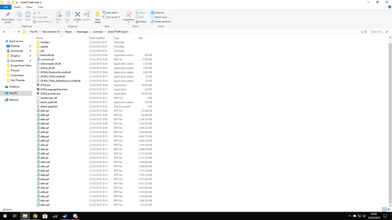Open Downloads in Quick access
The image size is (392, 220).
pyautogui.click(x=16, y=51)
